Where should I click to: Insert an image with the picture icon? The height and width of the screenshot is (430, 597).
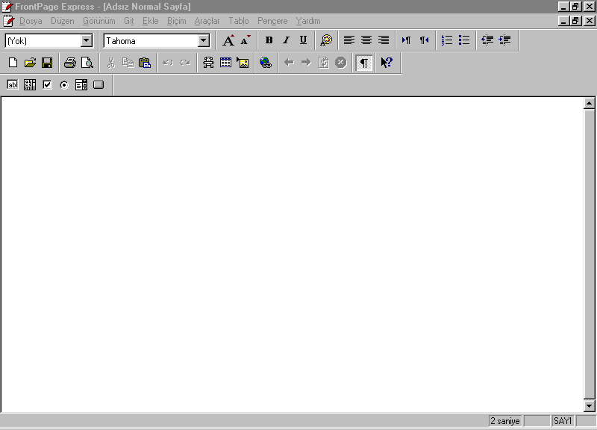point(243,63)
